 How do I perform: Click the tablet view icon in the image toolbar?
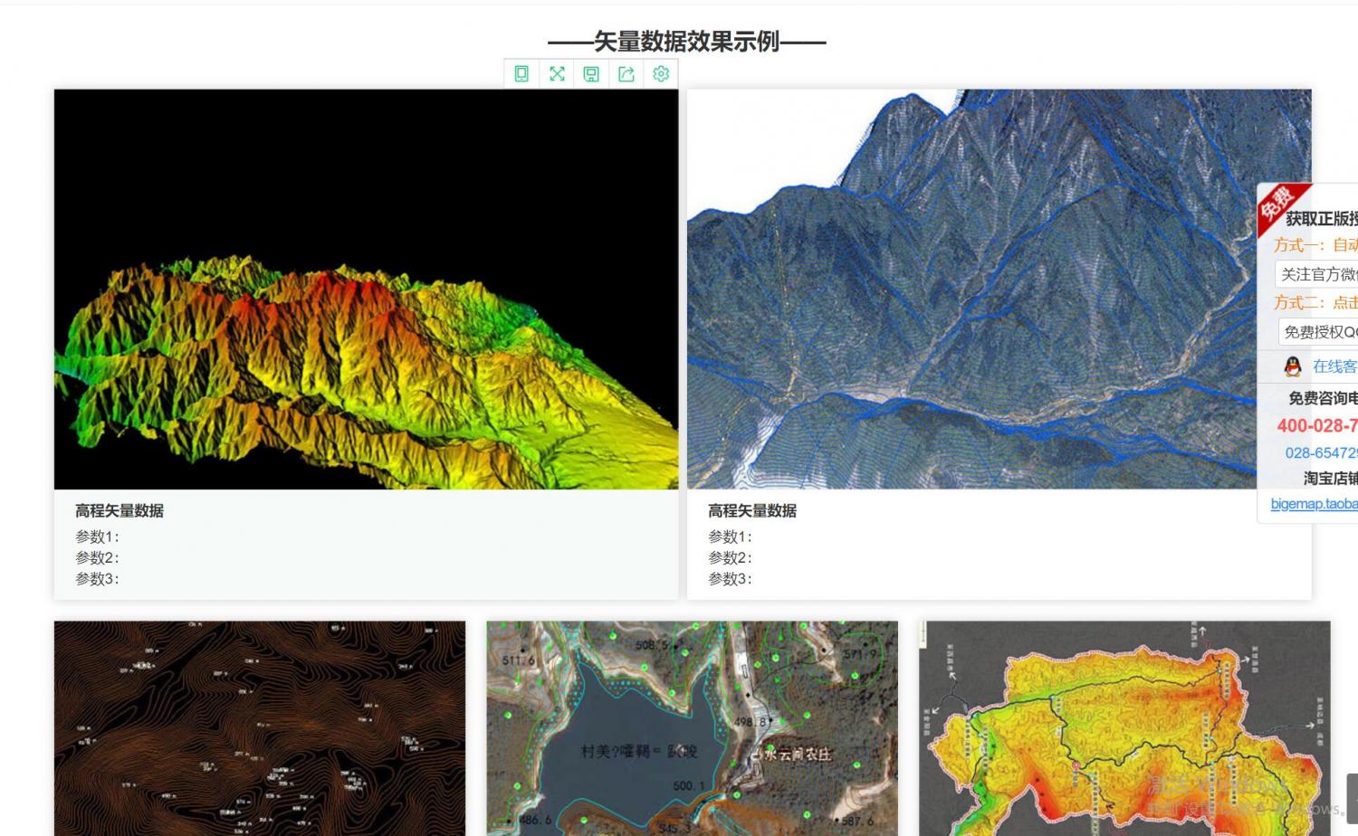click(x=521, y=74)
